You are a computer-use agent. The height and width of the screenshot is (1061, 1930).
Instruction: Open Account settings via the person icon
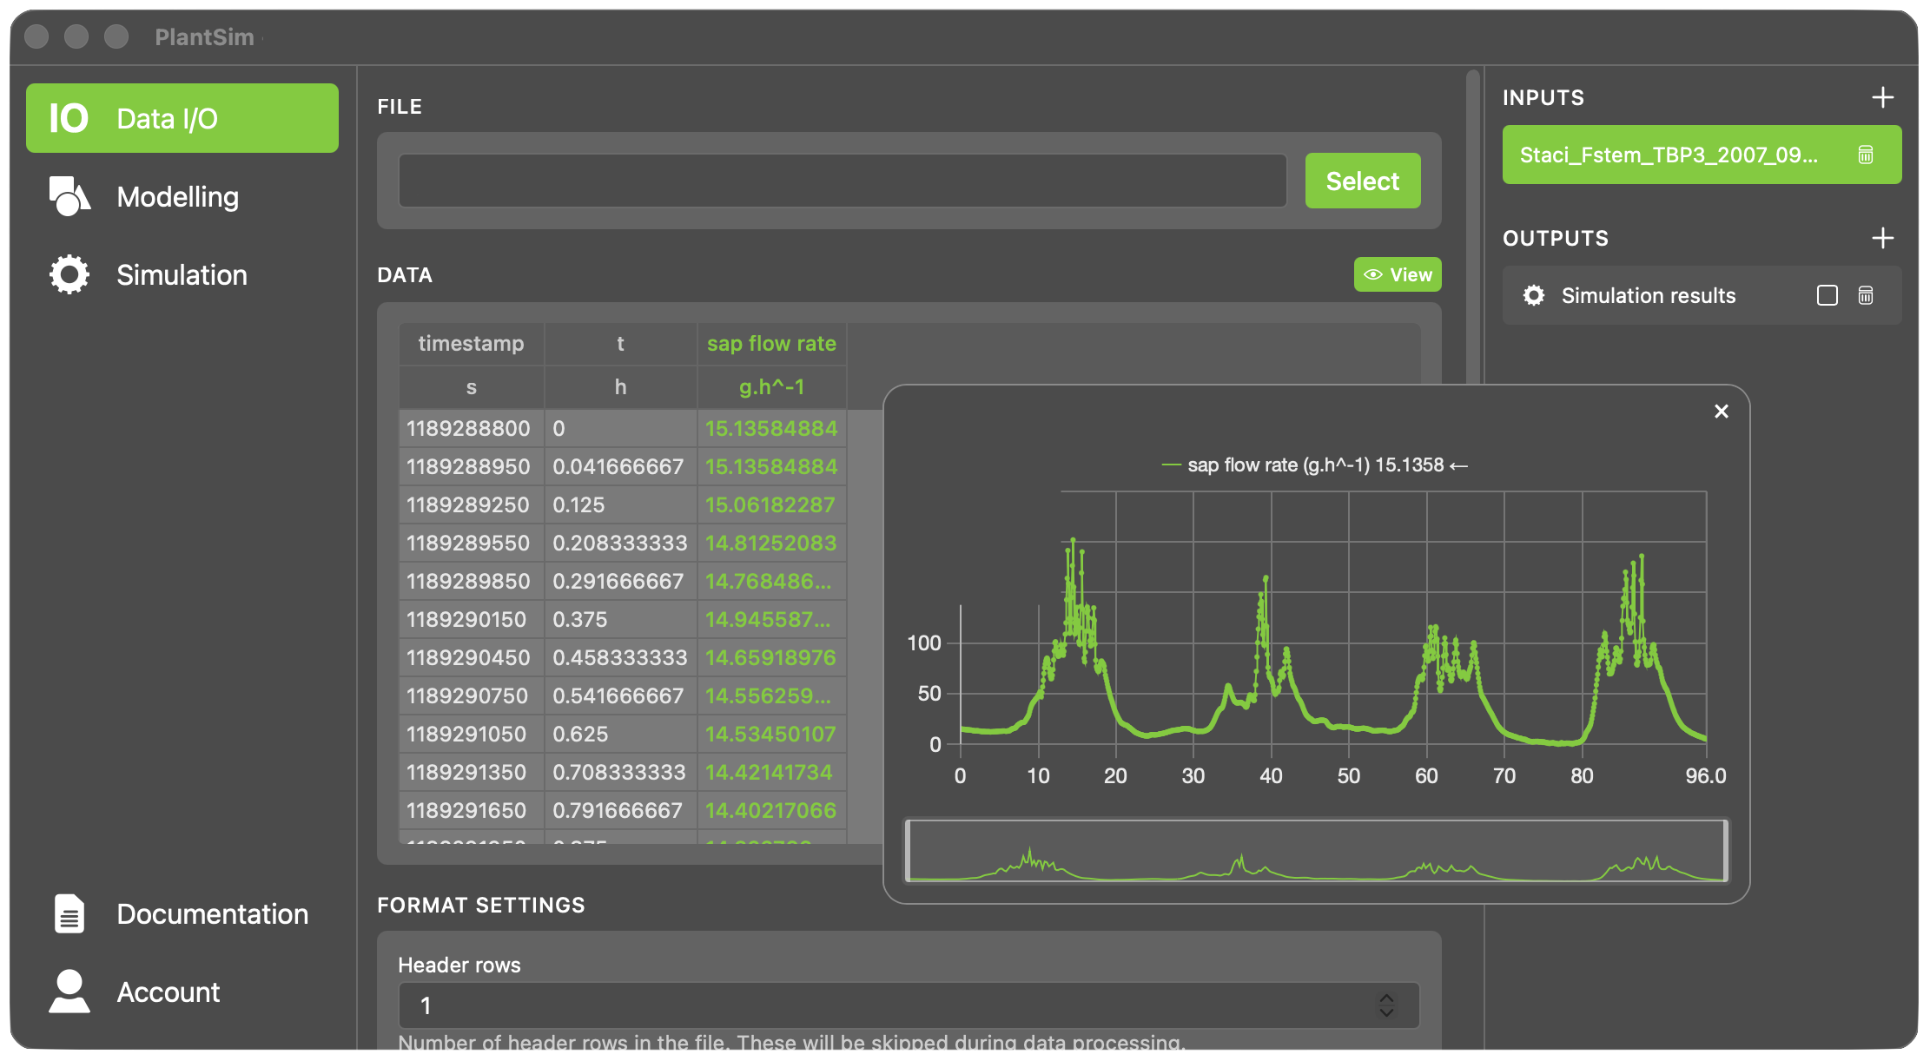click(68, 992)
